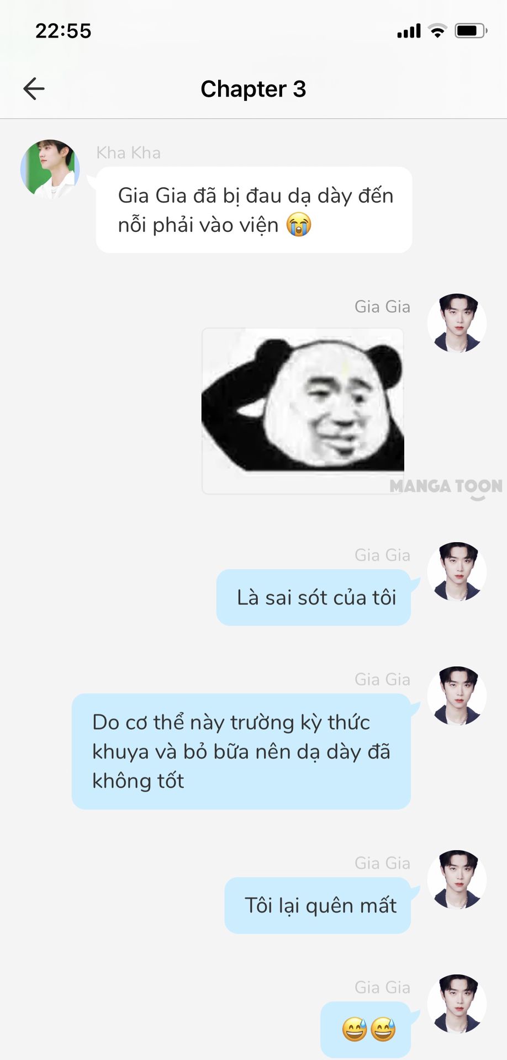The image size is (507, 1060).
Task: Tap the 'Là sai sót của tôi' bubble
Action: point(314,598)
